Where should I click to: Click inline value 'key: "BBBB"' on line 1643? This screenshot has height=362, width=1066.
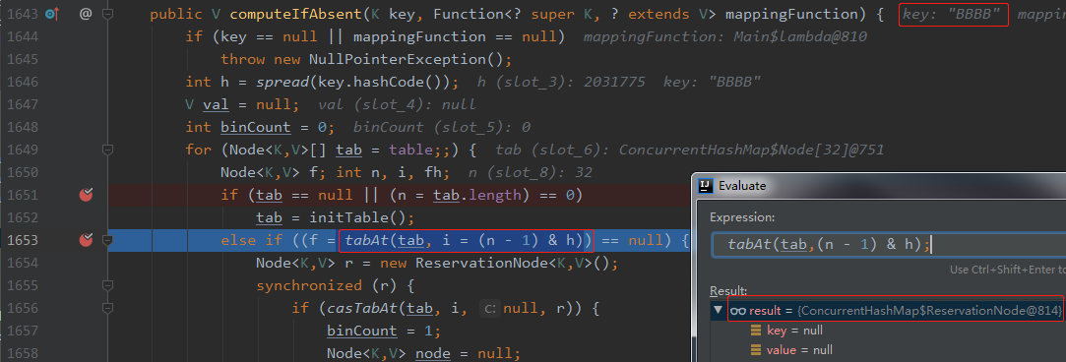coord(952,14)
